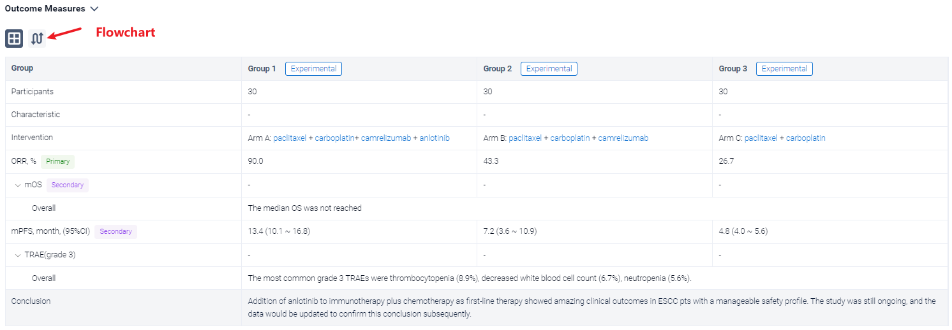Viewport: 952px width, 330px height.
Task: Open paclitaxel link in Arm A
Action: pyautogui.click(x=290, y=138)
